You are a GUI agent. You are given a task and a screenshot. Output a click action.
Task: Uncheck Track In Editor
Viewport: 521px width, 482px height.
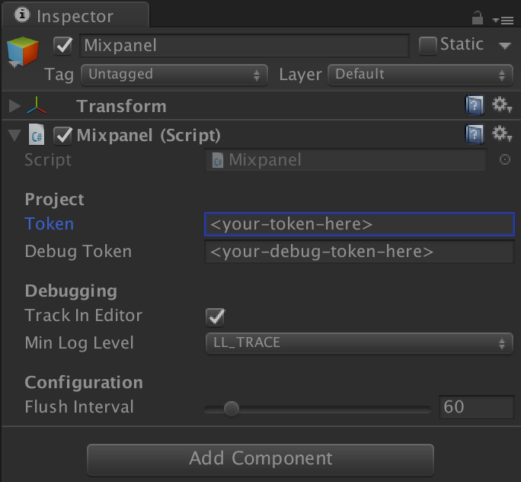point(216,316)
